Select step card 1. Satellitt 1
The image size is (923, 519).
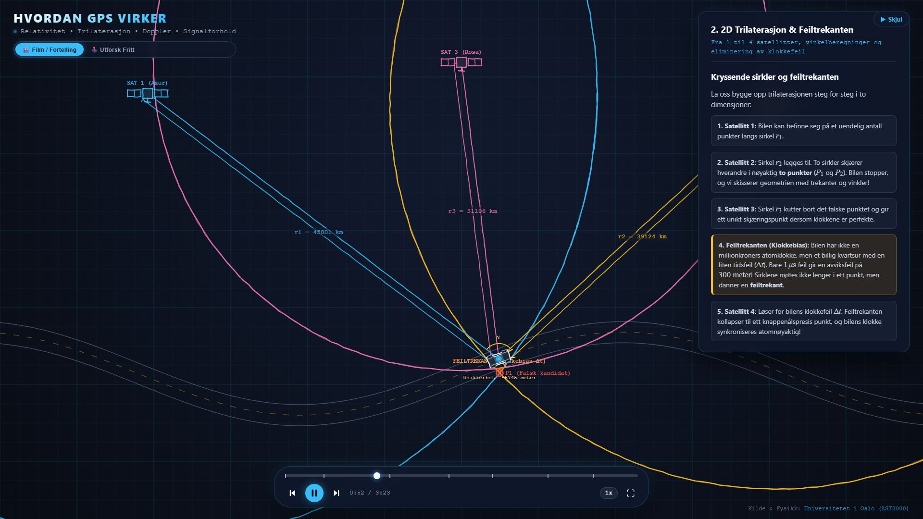click(x=803, y=131)
